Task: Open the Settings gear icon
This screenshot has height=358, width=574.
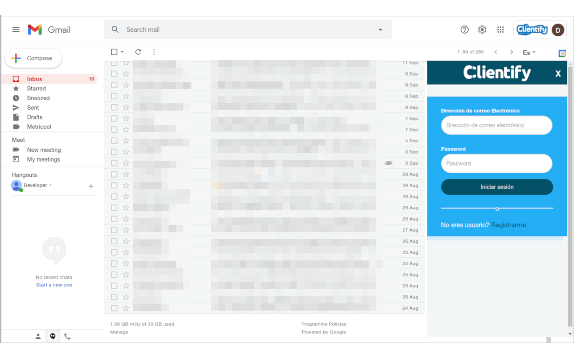Action: 482,30
